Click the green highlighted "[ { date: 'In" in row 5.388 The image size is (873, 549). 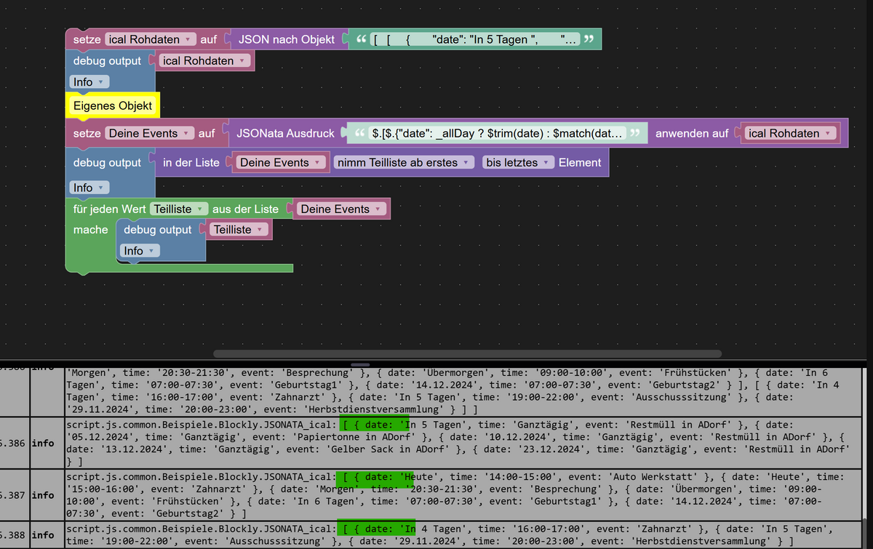(377, 529)
